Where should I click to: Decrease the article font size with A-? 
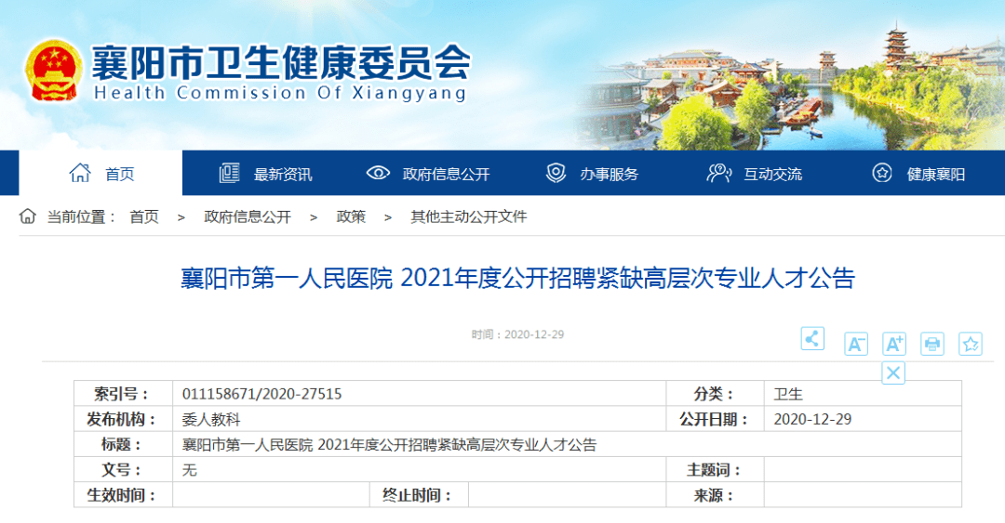coord(855,344)
